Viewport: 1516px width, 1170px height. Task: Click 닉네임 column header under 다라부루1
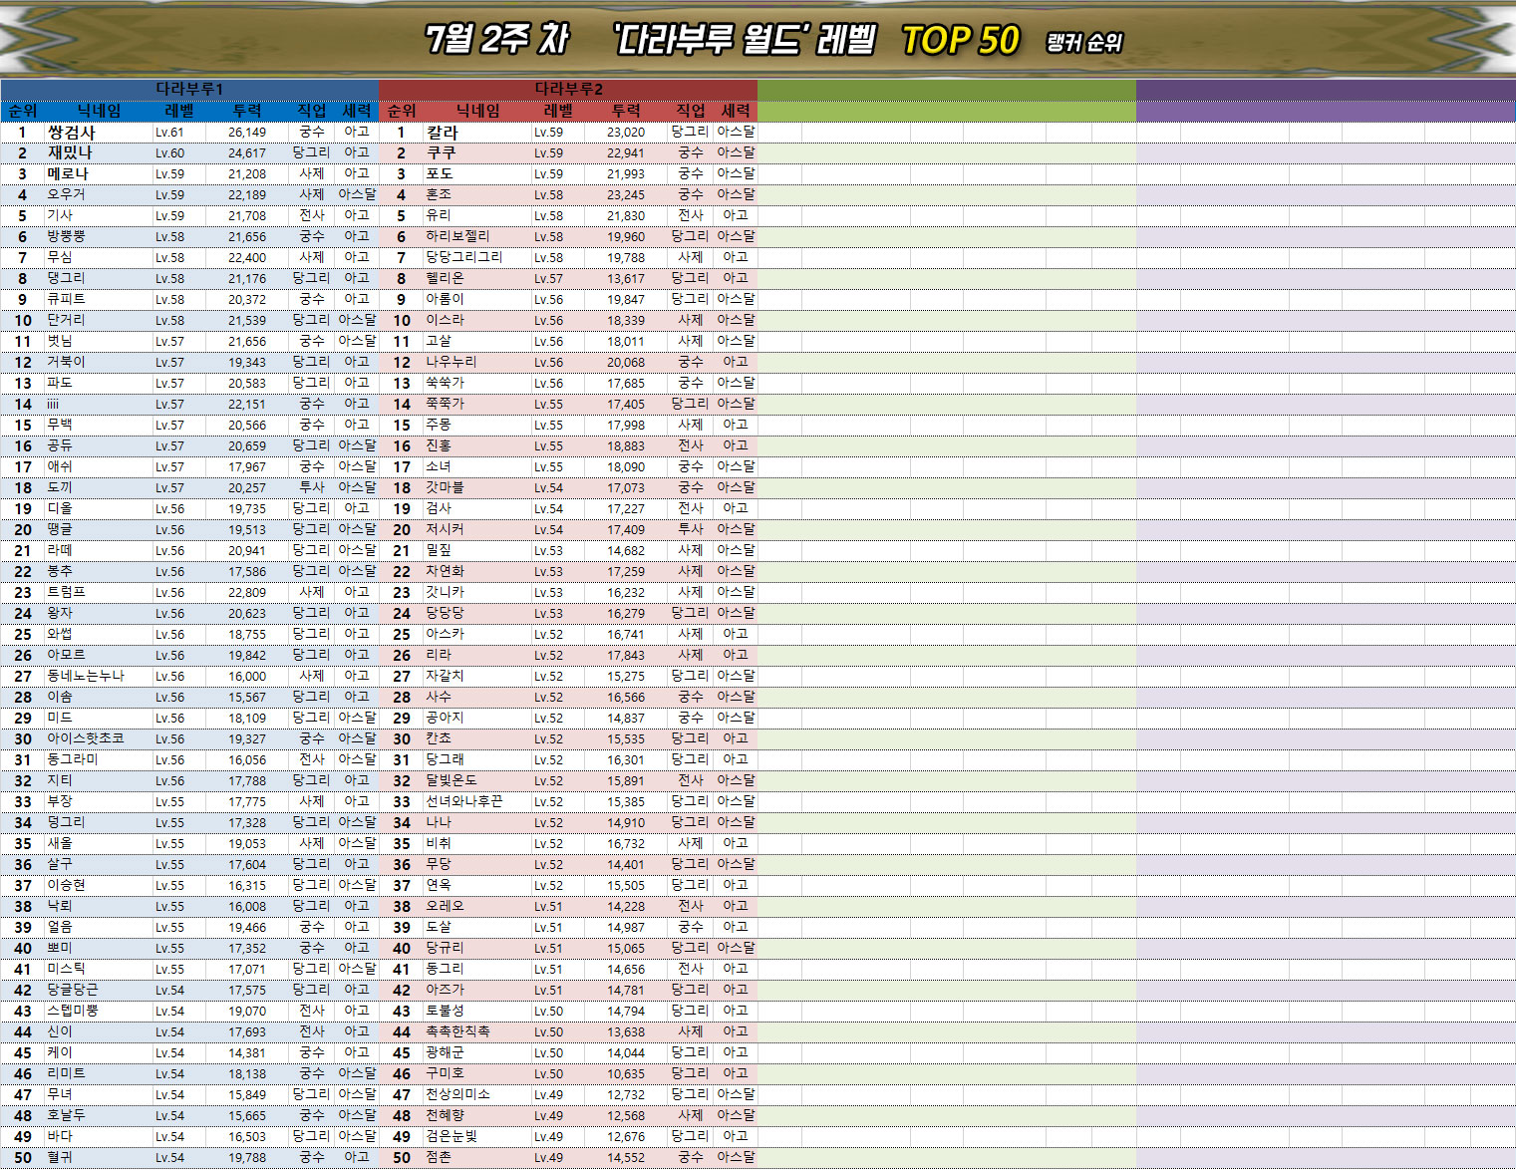click(x=99, y=111)
